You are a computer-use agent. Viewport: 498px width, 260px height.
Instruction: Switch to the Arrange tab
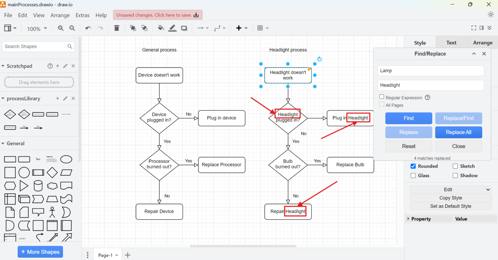[x=482, y=42]
